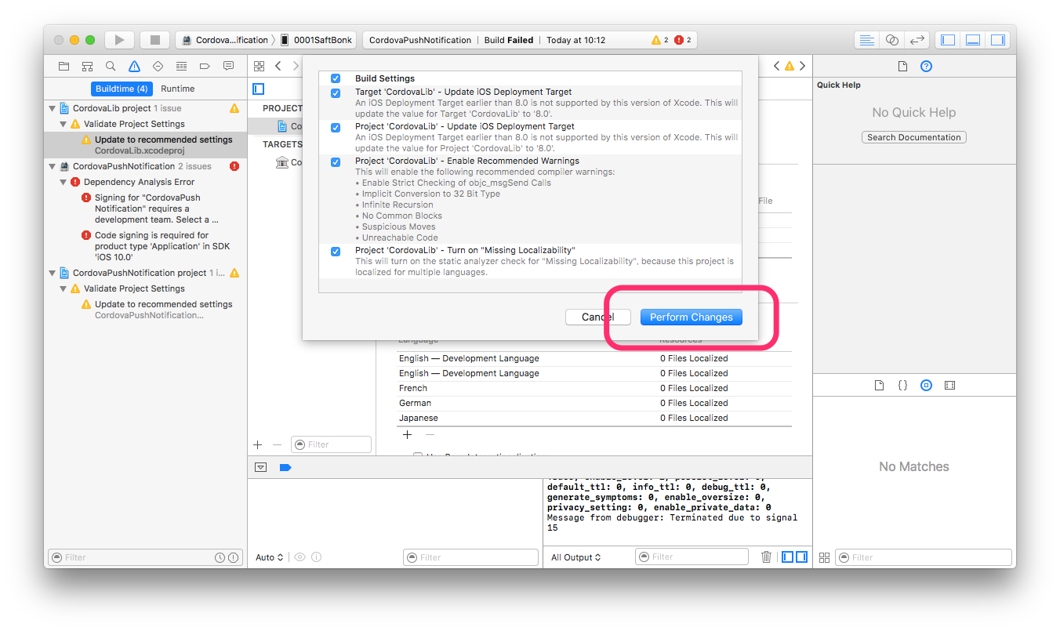Click the console output filter field
Image resolution: width=1060 pixels, height=631 pixels.
coord(692,557)
